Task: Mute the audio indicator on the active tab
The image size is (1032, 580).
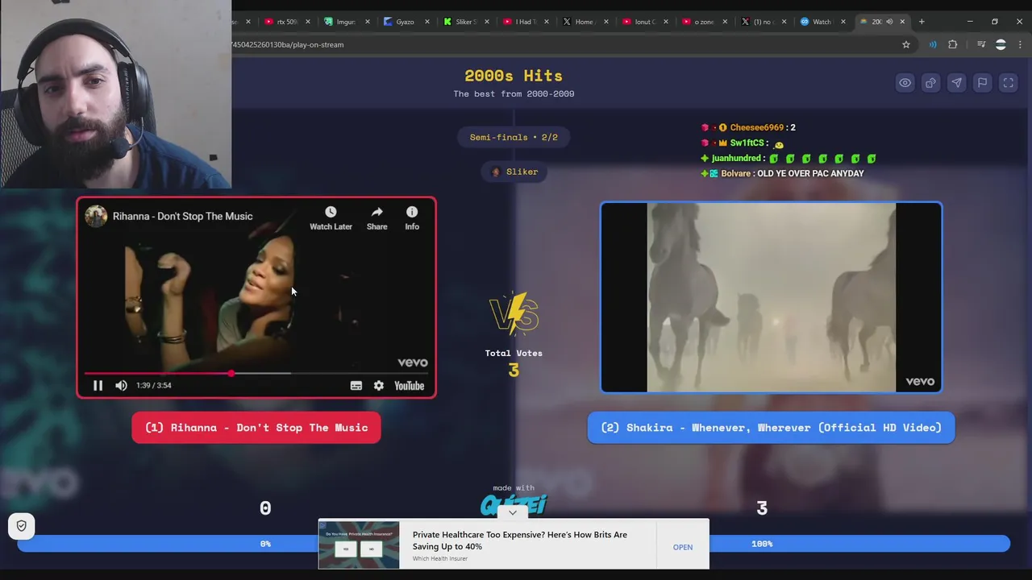Action: 889,22
